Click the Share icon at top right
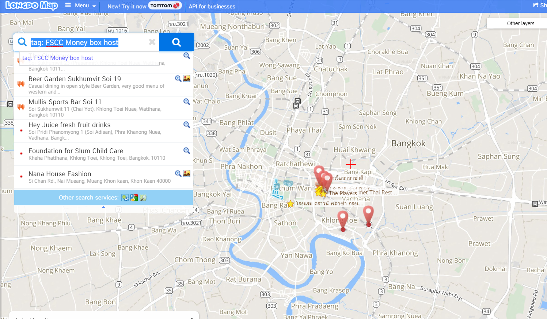This screenshot has width=547, height=319. tap(536, 5)
